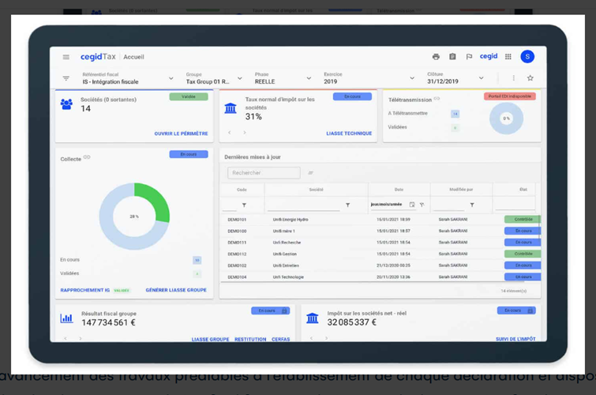Screen dimensions: 596x395
Task: Click filter icon under Code column
Action: [244, 205]
